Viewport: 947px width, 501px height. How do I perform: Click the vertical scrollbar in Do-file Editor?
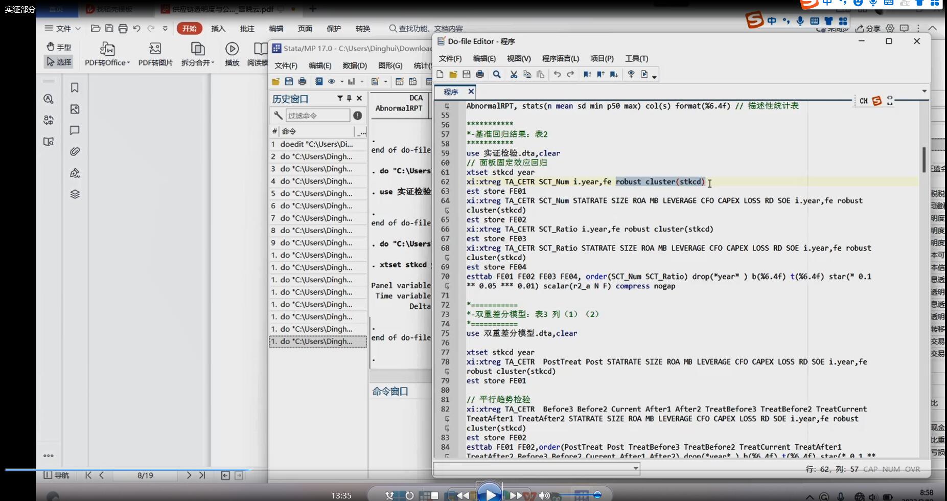click(x=923, y=160)
